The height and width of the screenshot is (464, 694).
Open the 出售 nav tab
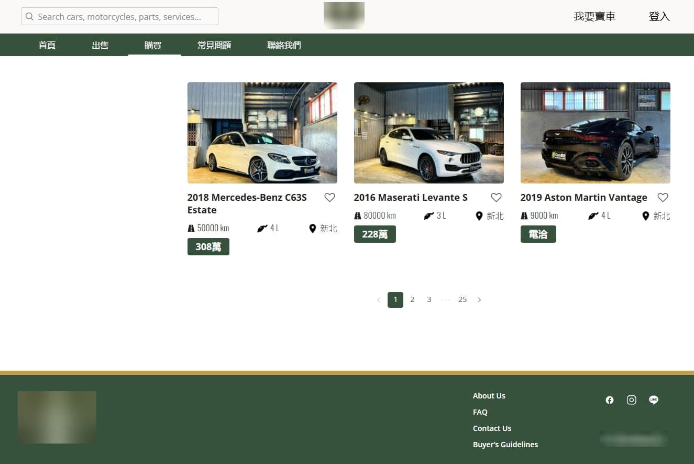100,45
